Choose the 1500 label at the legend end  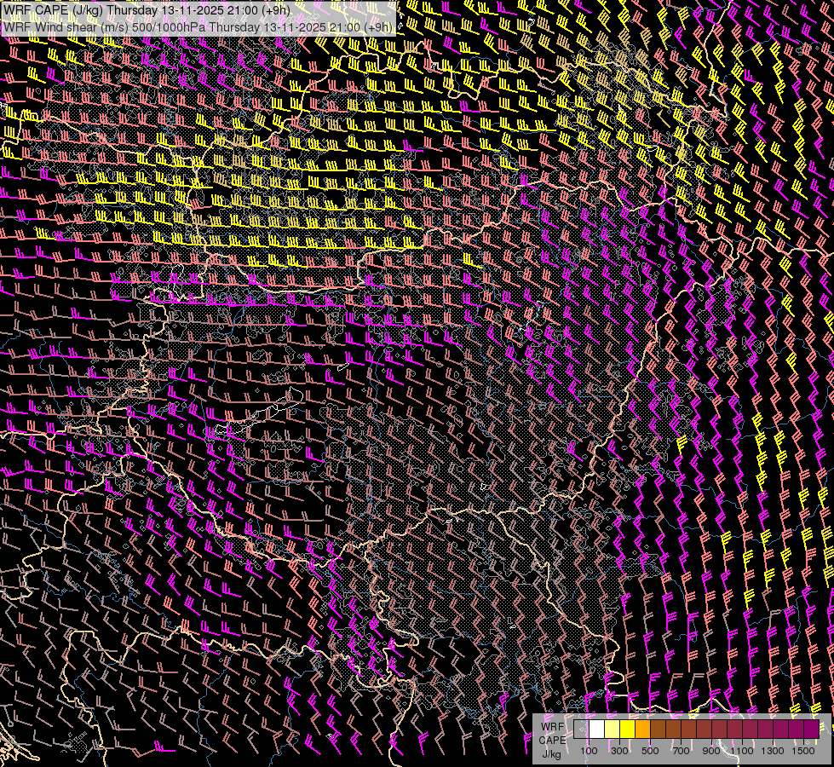pyautogui.click(x=803, y=751)
